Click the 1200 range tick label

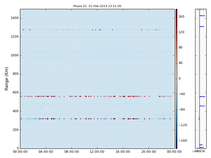pyautogui.click(x=15, y=37)
